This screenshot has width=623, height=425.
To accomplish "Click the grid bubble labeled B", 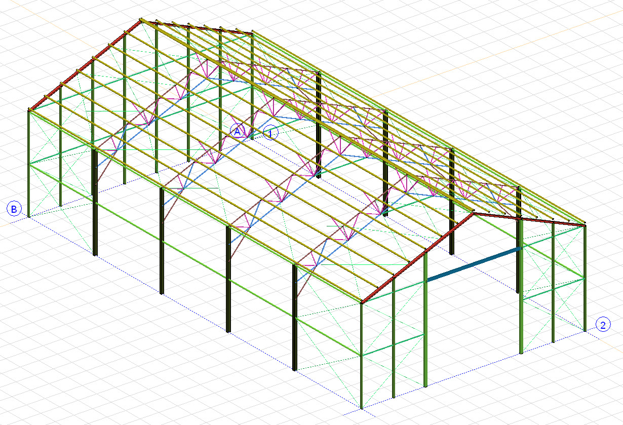I will click(14, 209).
